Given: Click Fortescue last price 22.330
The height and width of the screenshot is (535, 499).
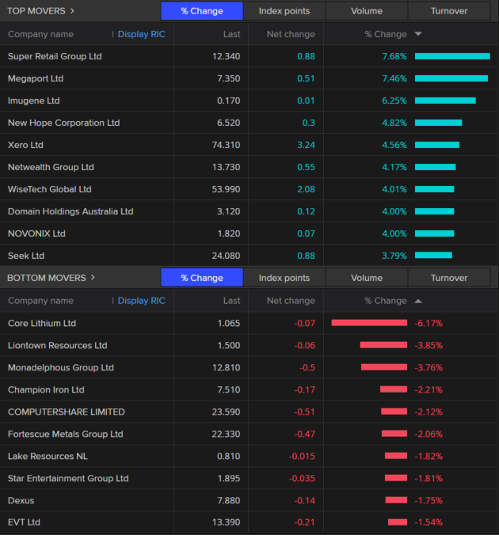Looking at the screenshot, I should coord(226,434).
